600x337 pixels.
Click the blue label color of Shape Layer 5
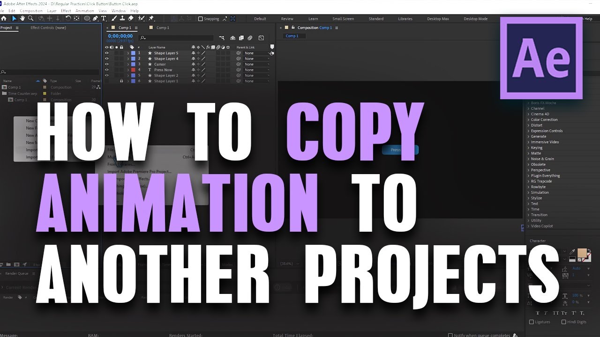pos(133,53)
